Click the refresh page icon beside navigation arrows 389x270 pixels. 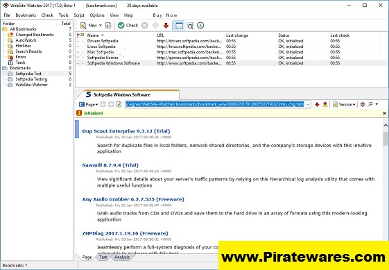[119, 104]
